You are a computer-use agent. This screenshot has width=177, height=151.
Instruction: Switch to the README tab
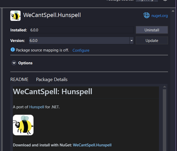(19, 79)
